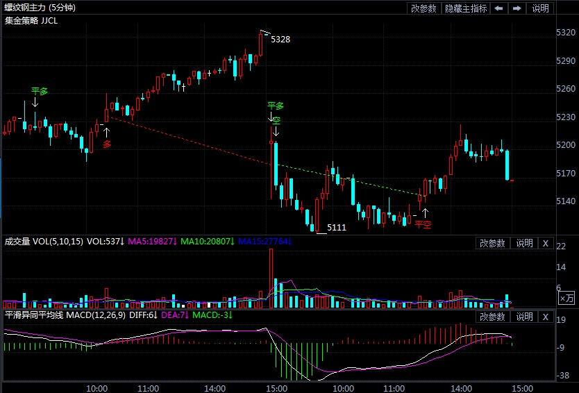Image resolution: width=579 pixels, height=393 pixels.
Task: Hide the main indicator via 隐藏主指标
Action: 466,8
